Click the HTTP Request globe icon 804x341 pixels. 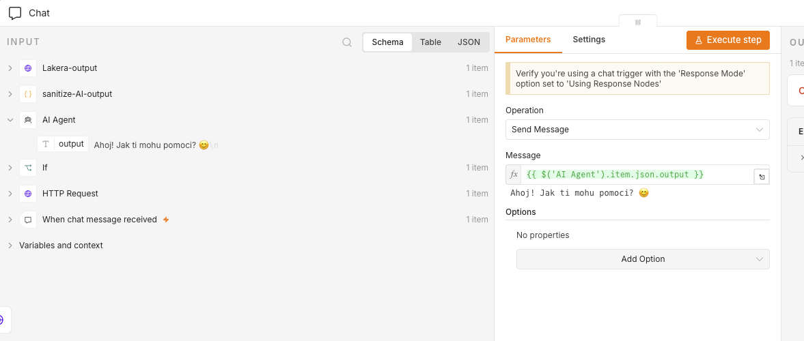pyautogui.click(x=28, y=194)
